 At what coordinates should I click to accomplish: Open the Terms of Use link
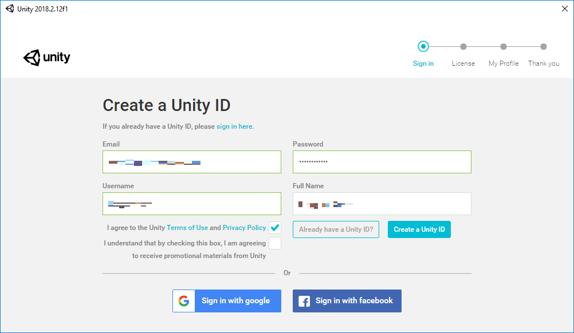point(187,227)
